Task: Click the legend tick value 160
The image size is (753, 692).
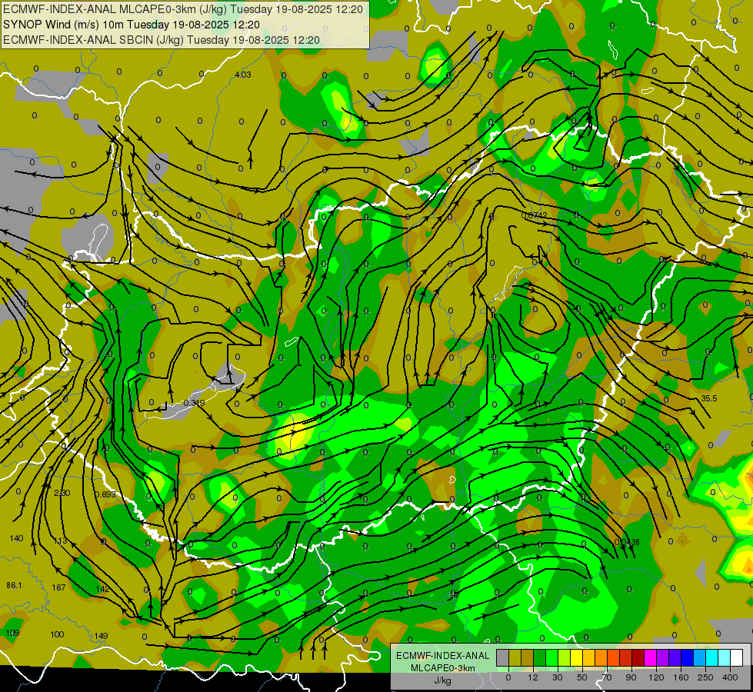Action: 681,677
